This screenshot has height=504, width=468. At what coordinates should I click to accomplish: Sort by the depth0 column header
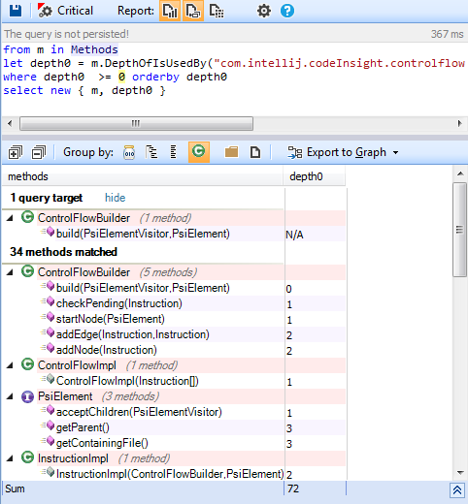[314, 176]
